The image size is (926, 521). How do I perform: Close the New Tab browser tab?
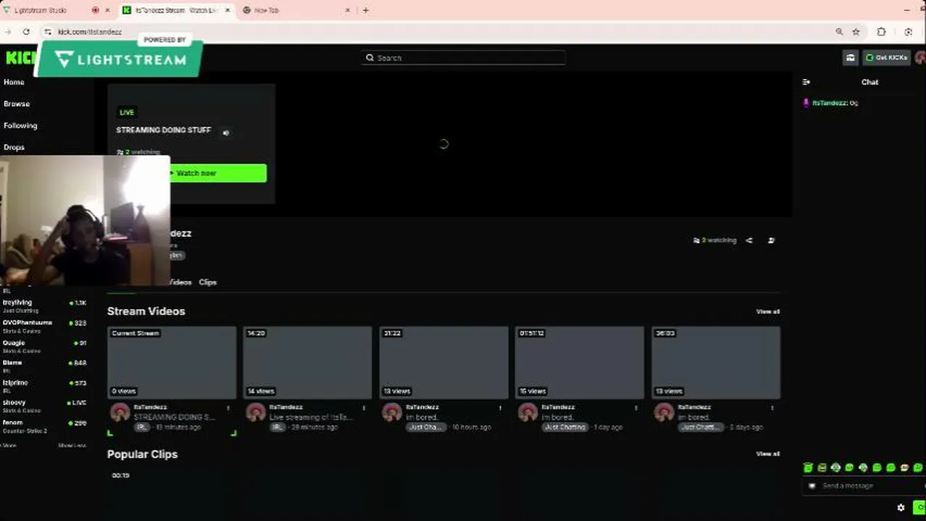pyautogui.click(x=347, y=10)
